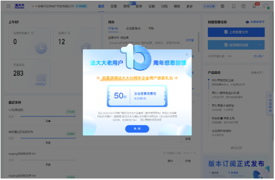Click the 上传签署文件 button
This screenshot has height=180, width=275.
pos(237,32)
